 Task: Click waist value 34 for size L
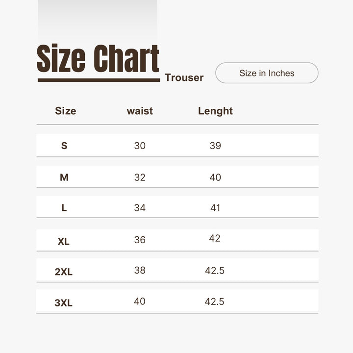(140, 208)
